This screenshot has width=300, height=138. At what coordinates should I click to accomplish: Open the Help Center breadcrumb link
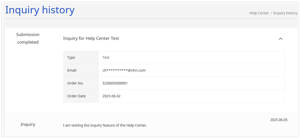coord(259,13)
